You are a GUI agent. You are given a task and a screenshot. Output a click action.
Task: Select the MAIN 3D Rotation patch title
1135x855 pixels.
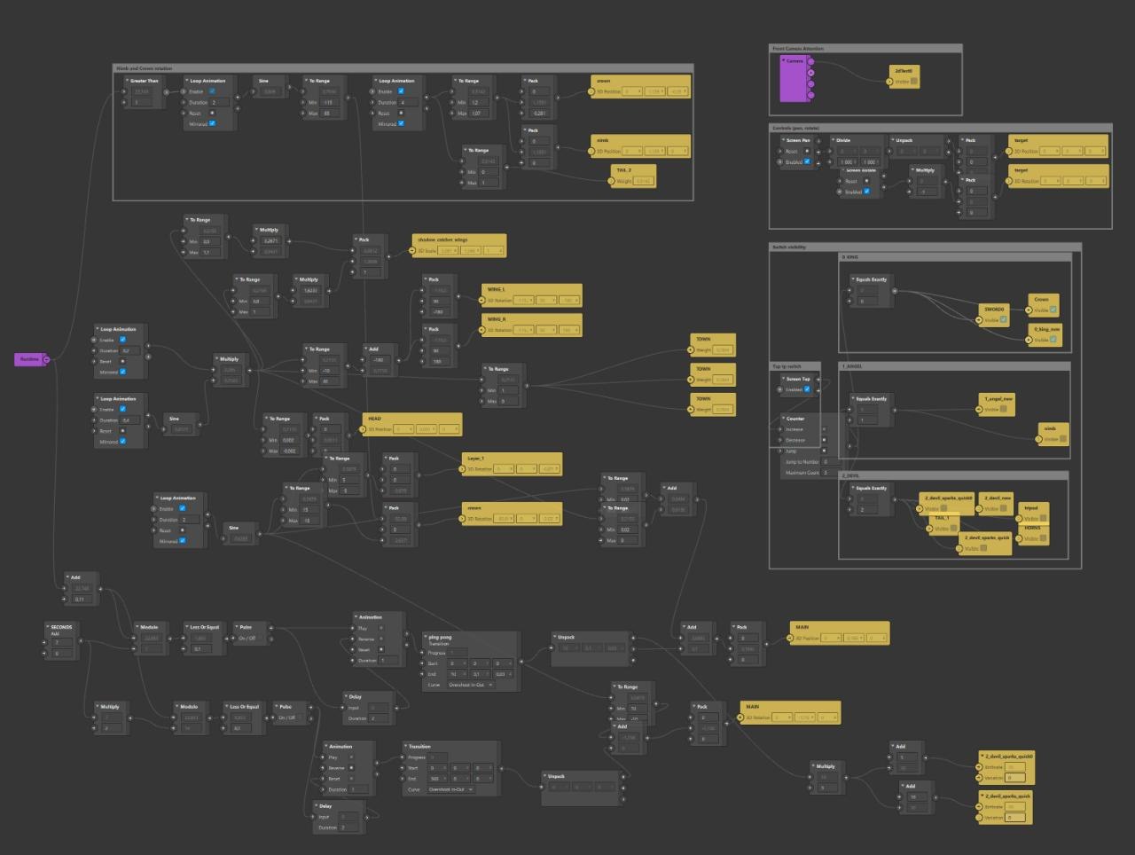coord(753,707)
